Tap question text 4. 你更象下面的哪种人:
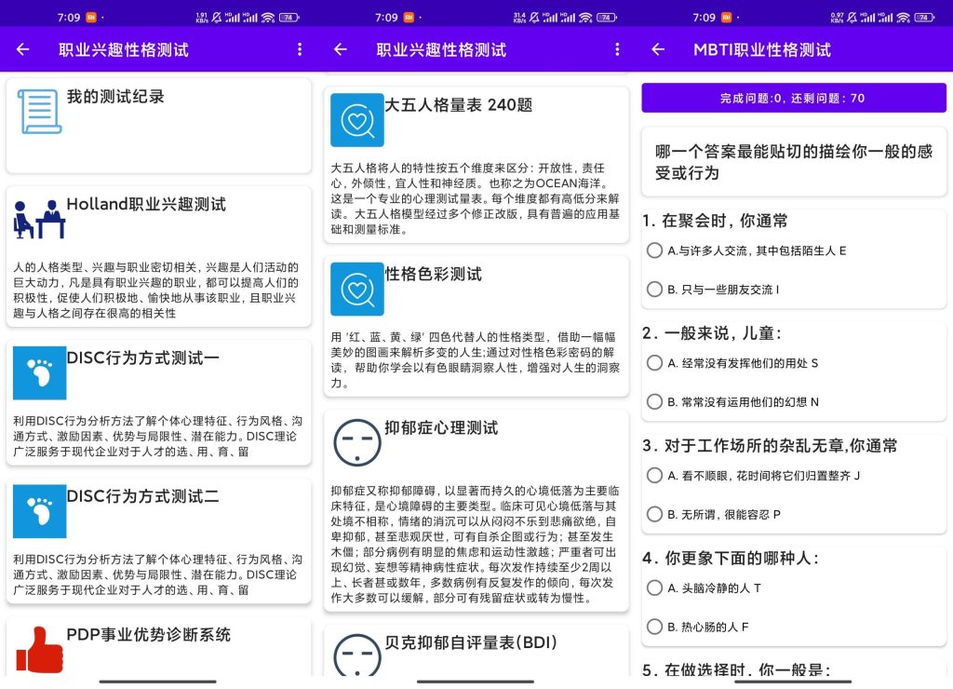953x689 pixels. coord(732,559)
